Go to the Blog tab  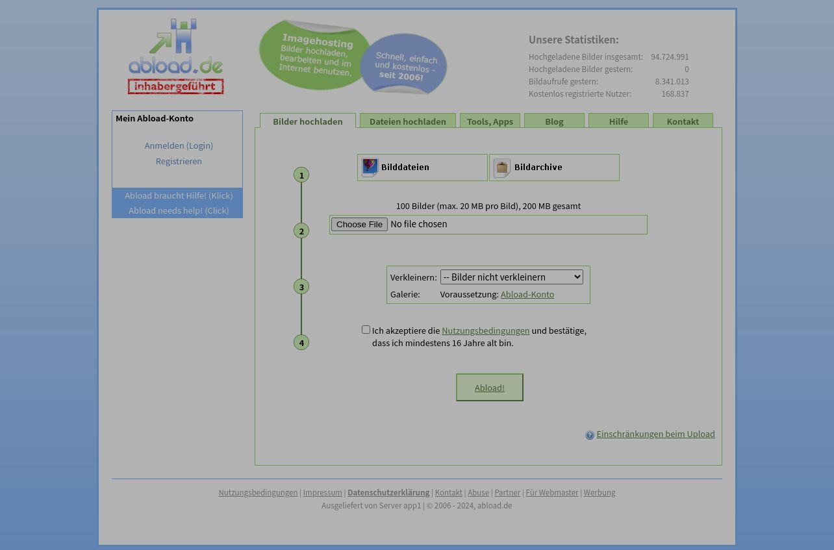click(x=554, y=121)
